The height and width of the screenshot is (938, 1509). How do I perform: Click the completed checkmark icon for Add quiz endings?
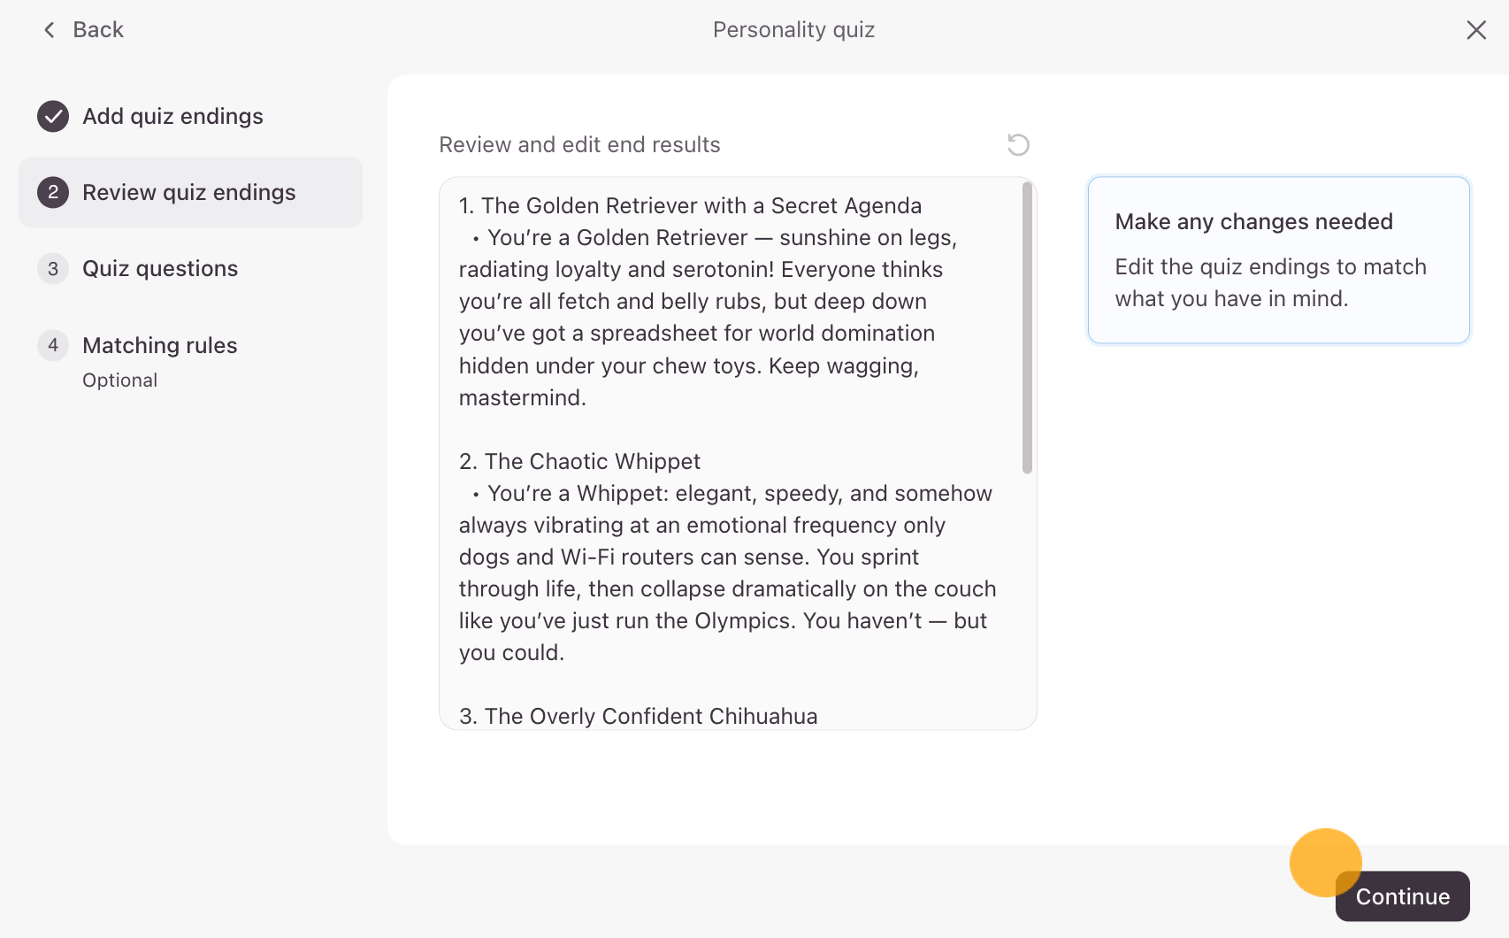tap(53, 116)
